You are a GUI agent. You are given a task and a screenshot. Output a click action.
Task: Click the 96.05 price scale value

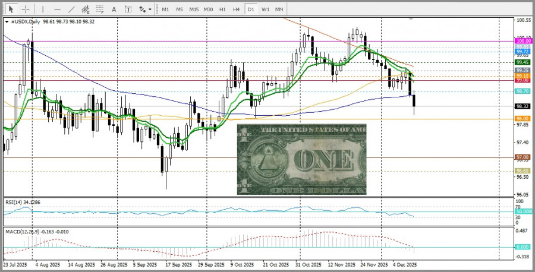point(523,195)
